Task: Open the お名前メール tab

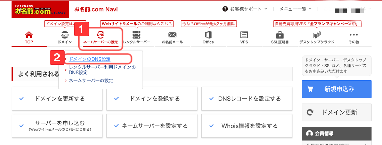Action: tap(172, 38)
